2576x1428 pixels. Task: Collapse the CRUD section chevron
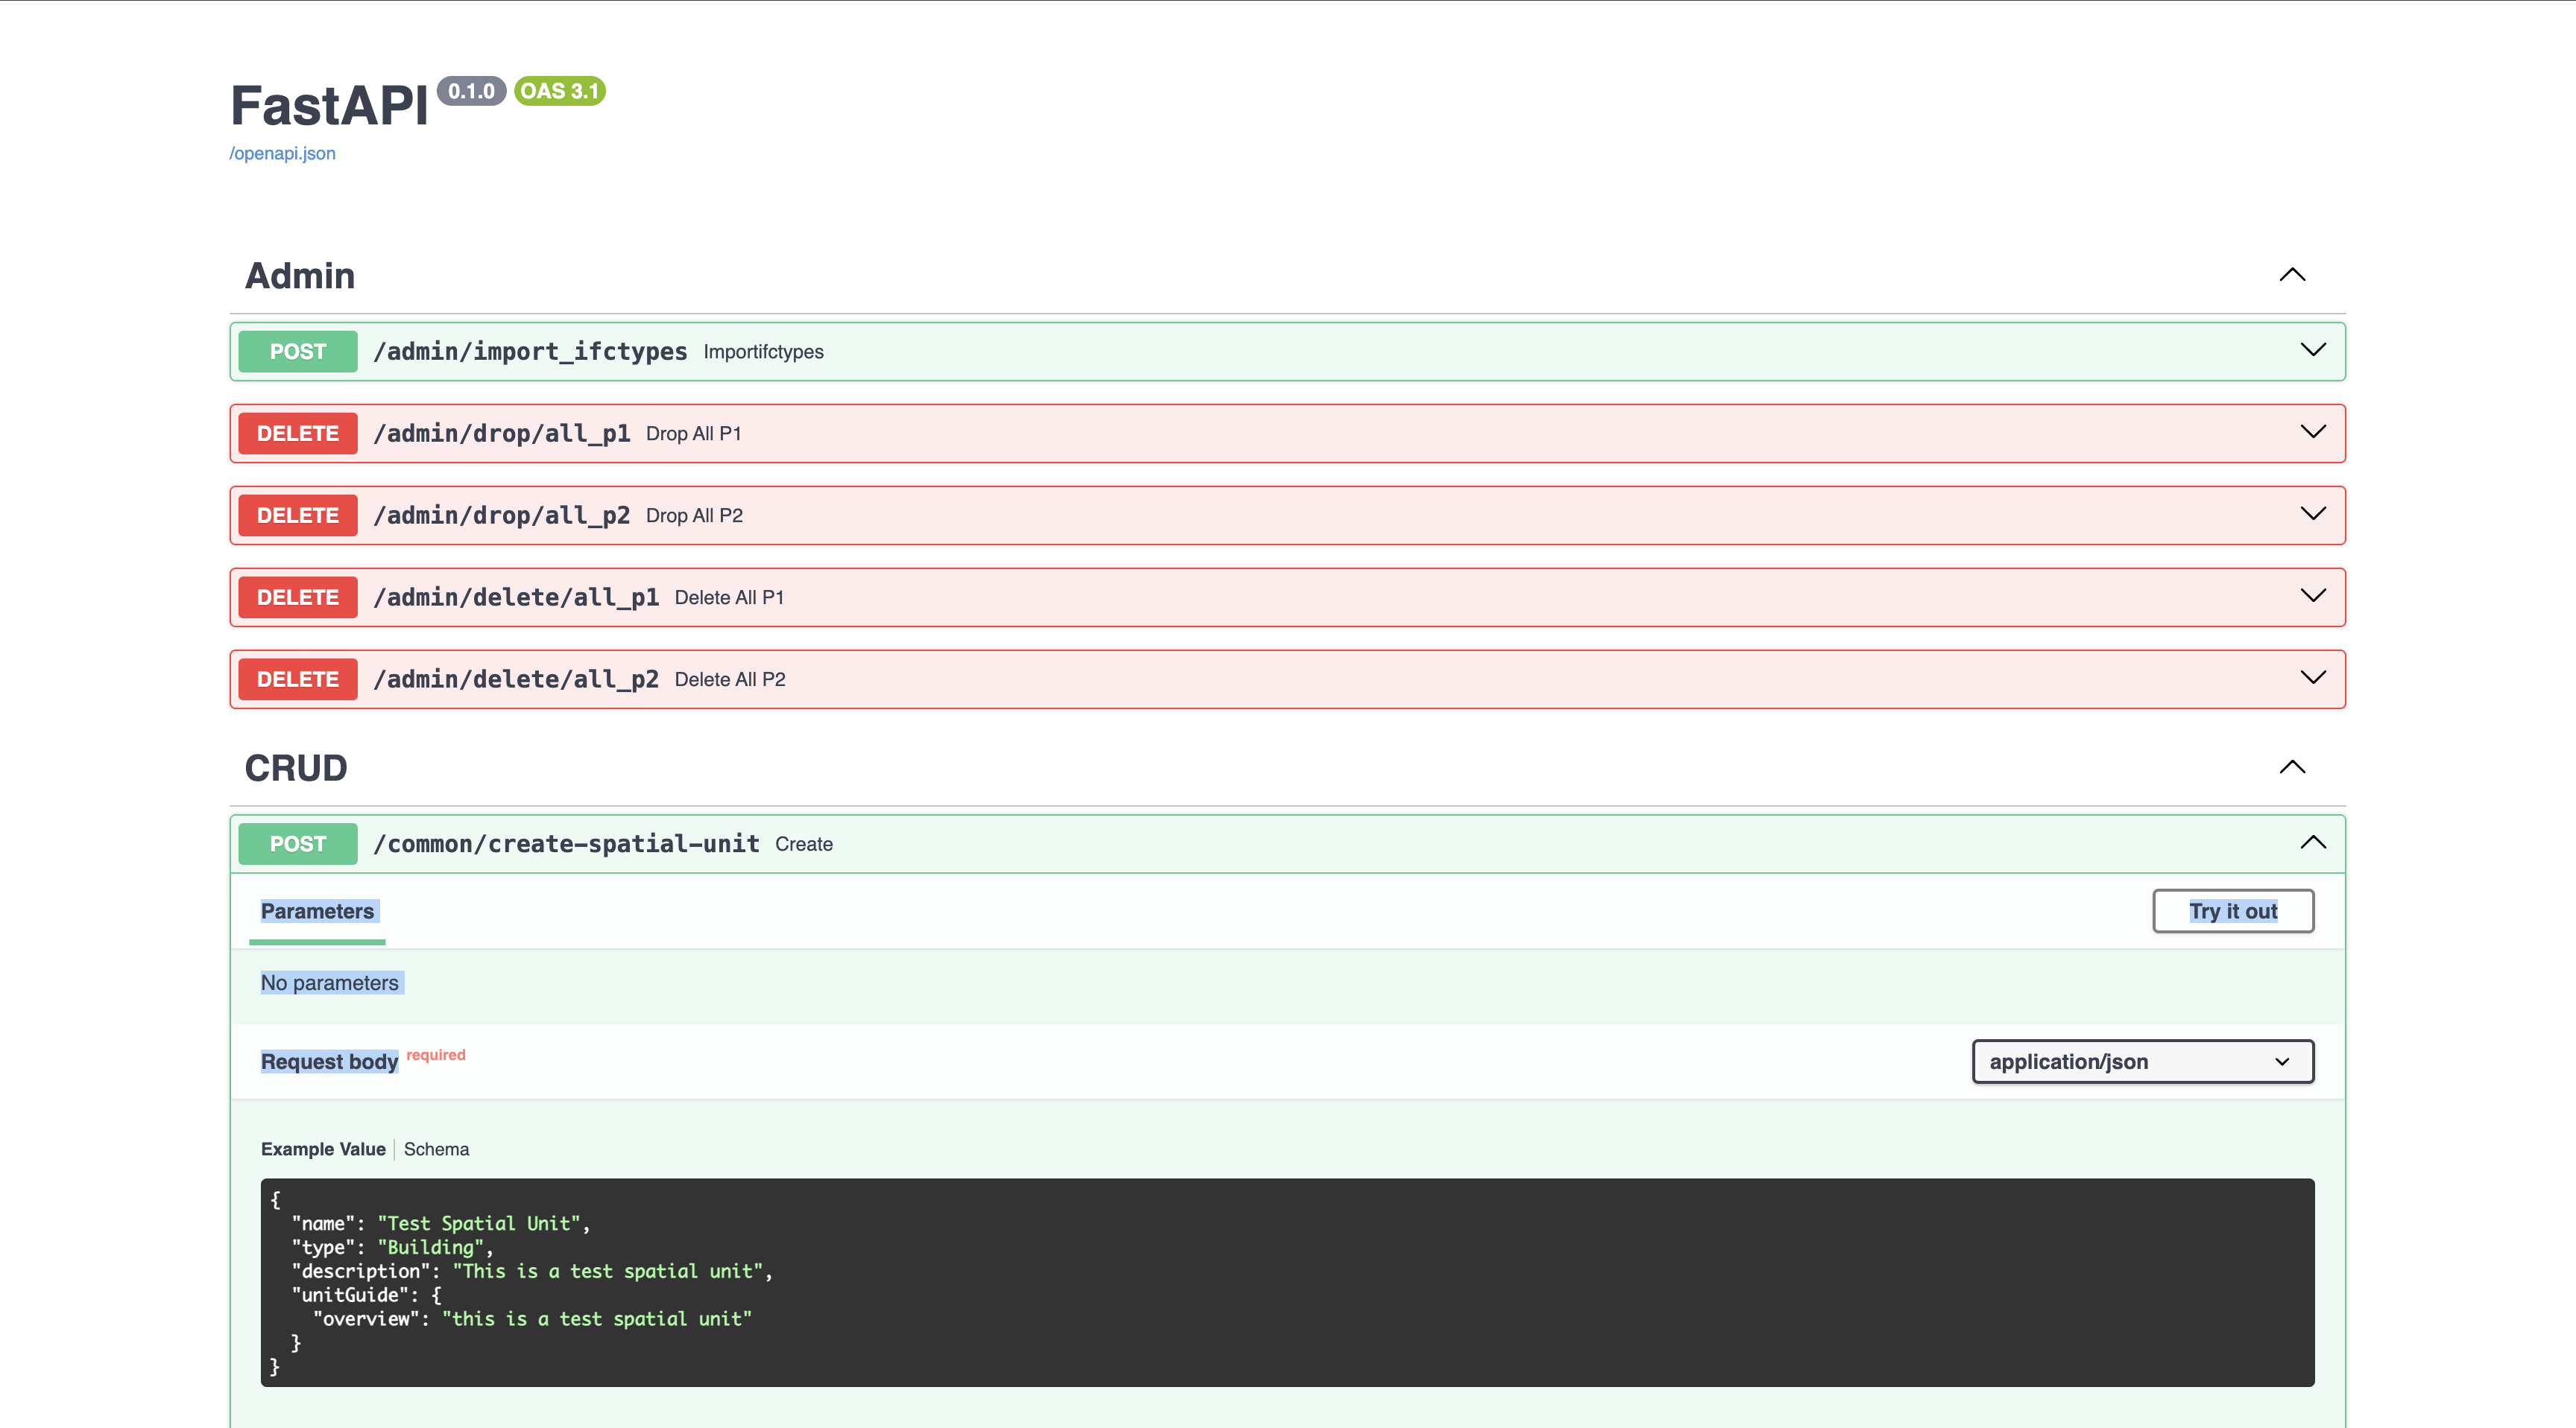2292,767
